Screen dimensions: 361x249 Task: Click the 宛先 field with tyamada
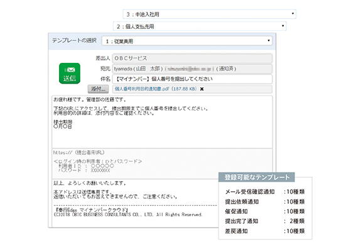pyautogui.click(x=192, y=69)
